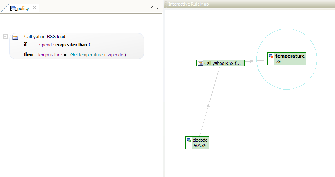Select the zipcode variable in the if condition
Image resolution: width=335 pixels, height=177 pixels.
tap(46, 45)
